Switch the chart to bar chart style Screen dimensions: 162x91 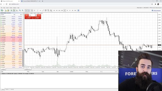point(11,10)
